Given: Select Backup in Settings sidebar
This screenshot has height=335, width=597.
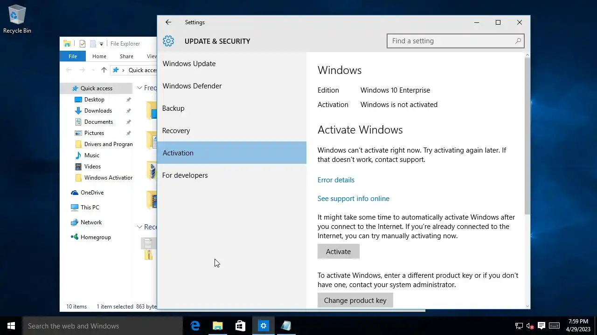Looking at the screenshot, I should pyautogui.click(x=232, y=108).
